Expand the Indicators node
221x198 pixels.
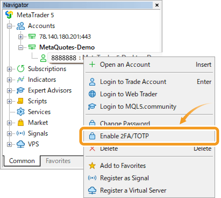coord(9,80)
